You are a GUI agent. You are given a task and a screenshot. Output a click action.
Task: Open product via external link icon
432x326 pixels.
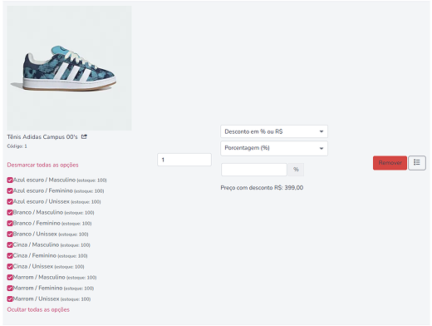click(x=84, y=136)
